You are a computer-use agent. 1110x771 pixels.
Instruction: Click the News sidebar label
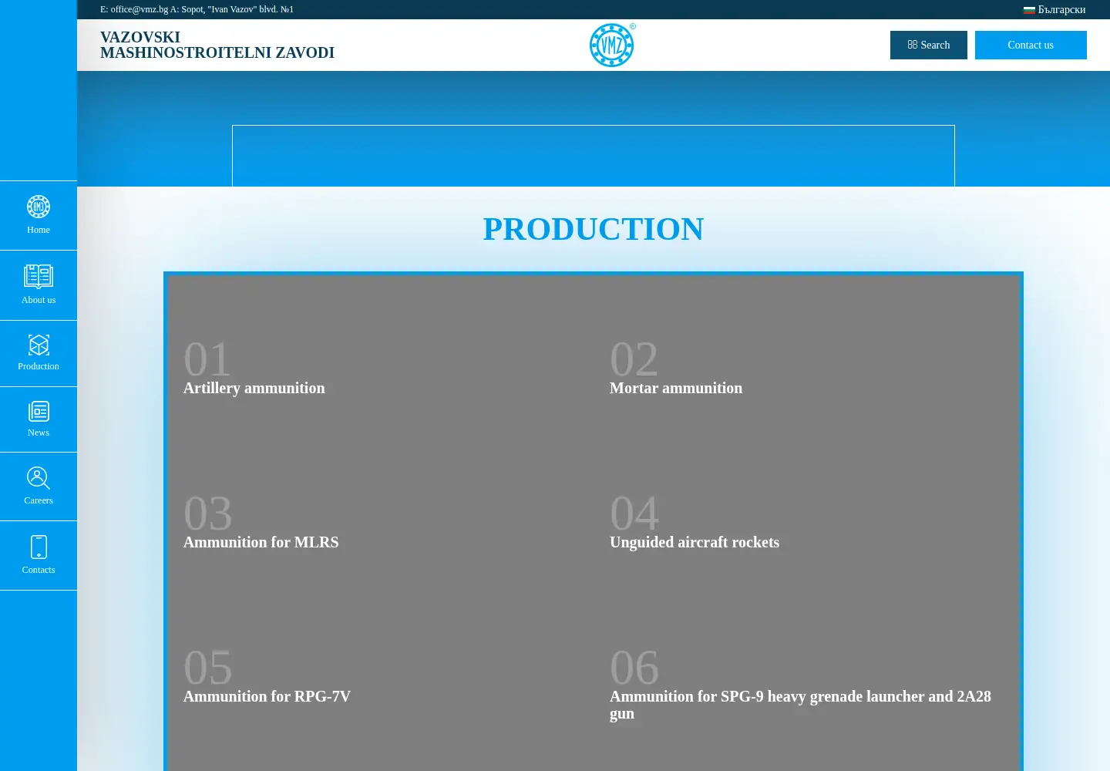[39, 433]
